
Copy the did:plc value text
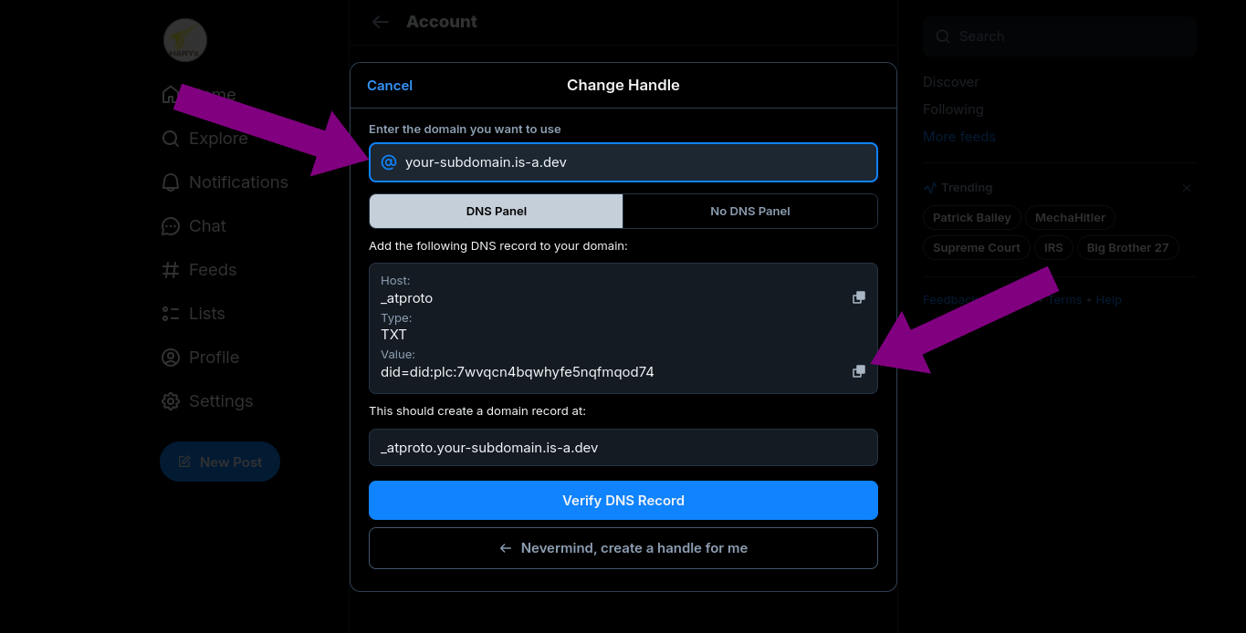858,371
